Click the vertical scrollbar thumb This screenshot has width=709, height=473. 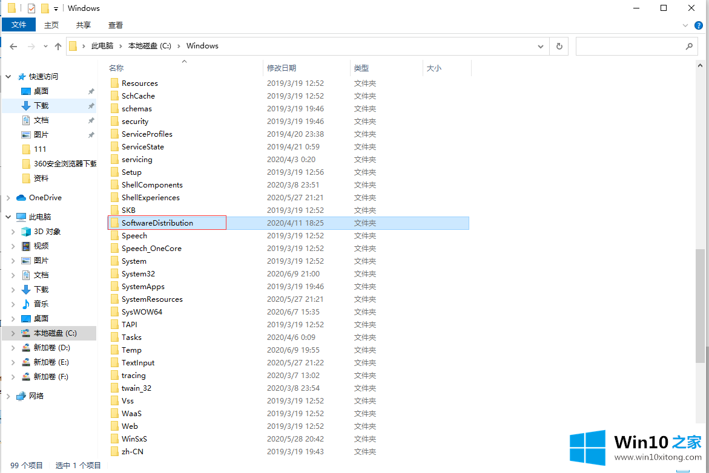click(700, 306)
